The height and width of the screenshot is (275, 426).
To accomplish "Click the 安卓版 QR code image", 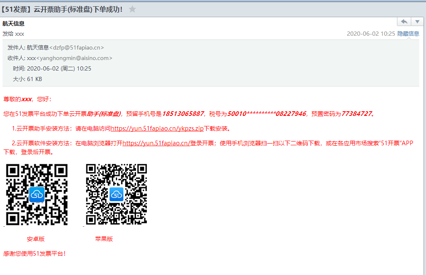I will coord(37,194).
